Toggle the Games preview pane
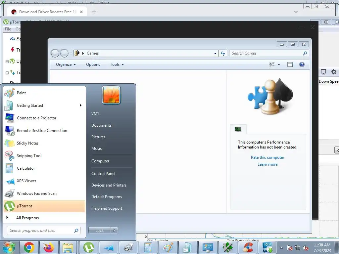The image size is (339, 254). click(290, 64)
